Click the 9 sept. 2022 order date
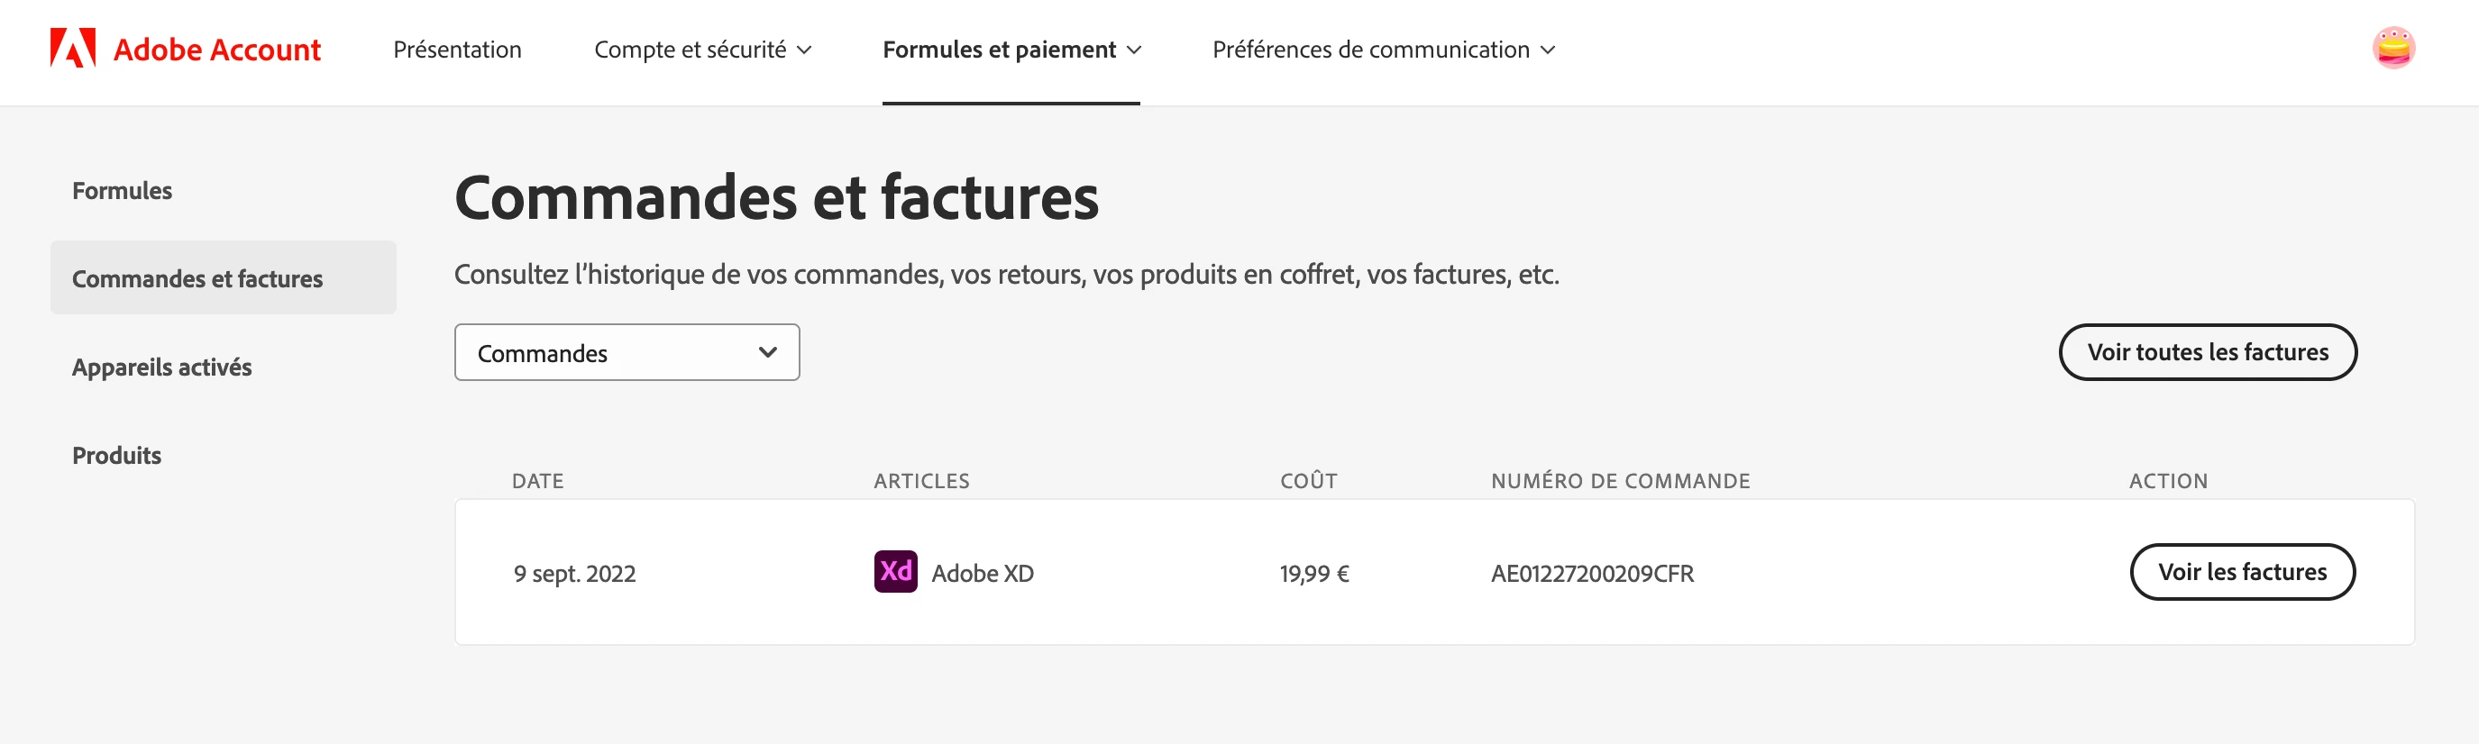 click(574, 574)
